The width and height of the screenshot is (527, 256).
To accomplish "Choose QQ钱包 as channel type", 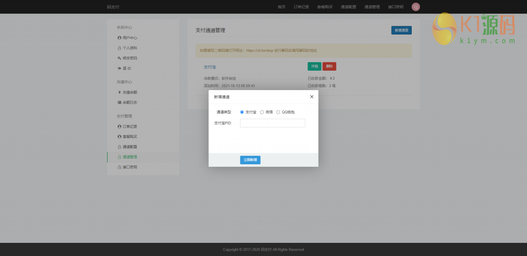I will pyautogui.click(x=277, y=112).
